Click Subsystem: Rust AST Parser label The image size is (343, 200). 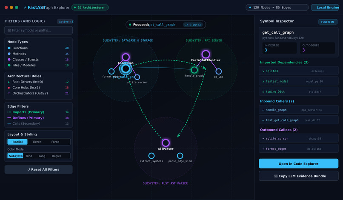pos(165,183)
